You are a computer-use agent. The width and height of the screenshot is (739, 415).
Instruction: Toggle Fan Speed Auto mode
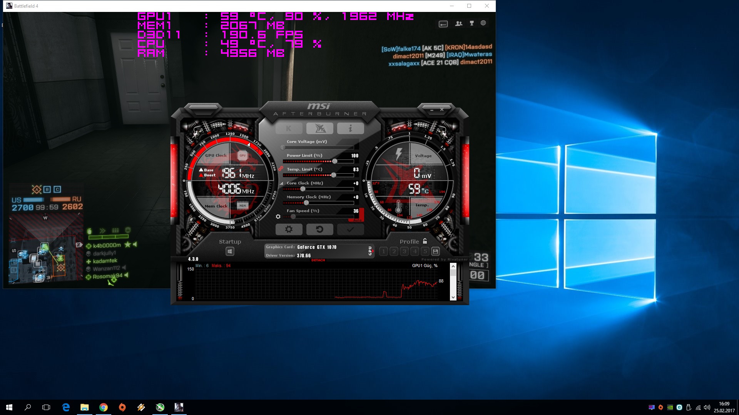357,220
